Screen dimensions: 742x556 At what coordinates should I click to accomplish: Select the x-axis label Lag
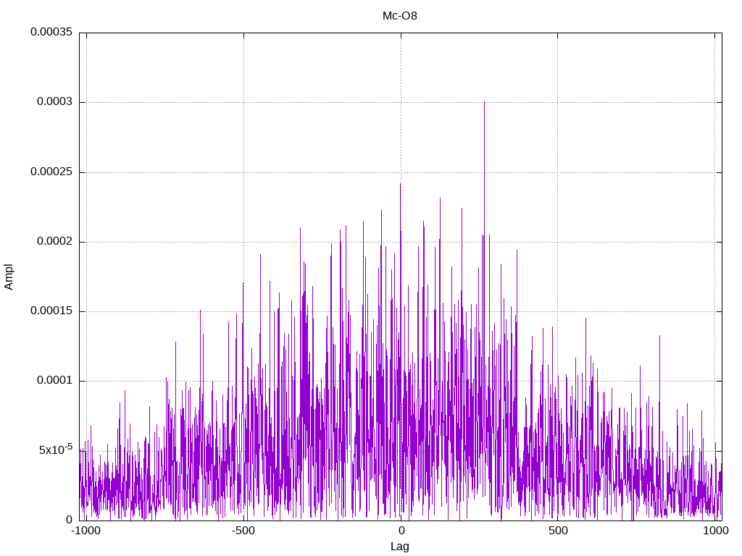click(400, 547)
